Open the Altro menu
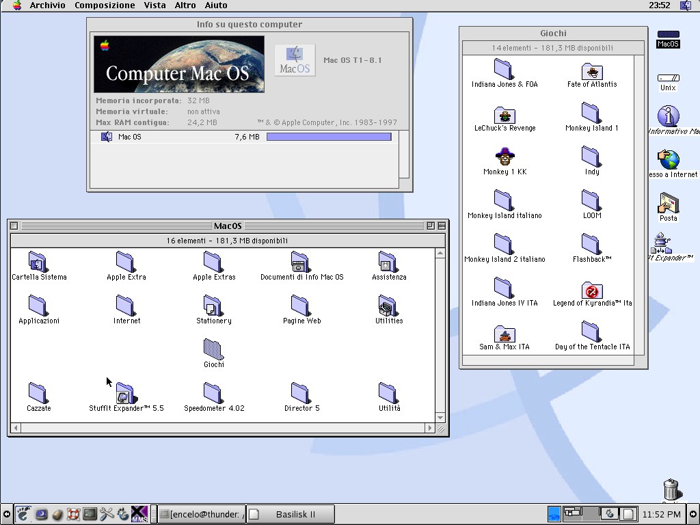This screenshot has width=700, height=525. pos(185,5)
